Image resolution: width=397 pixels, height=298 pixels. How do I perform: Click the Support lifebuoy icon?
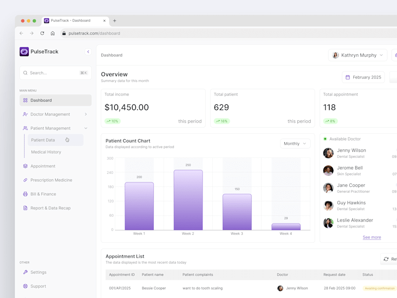[25, 286]
